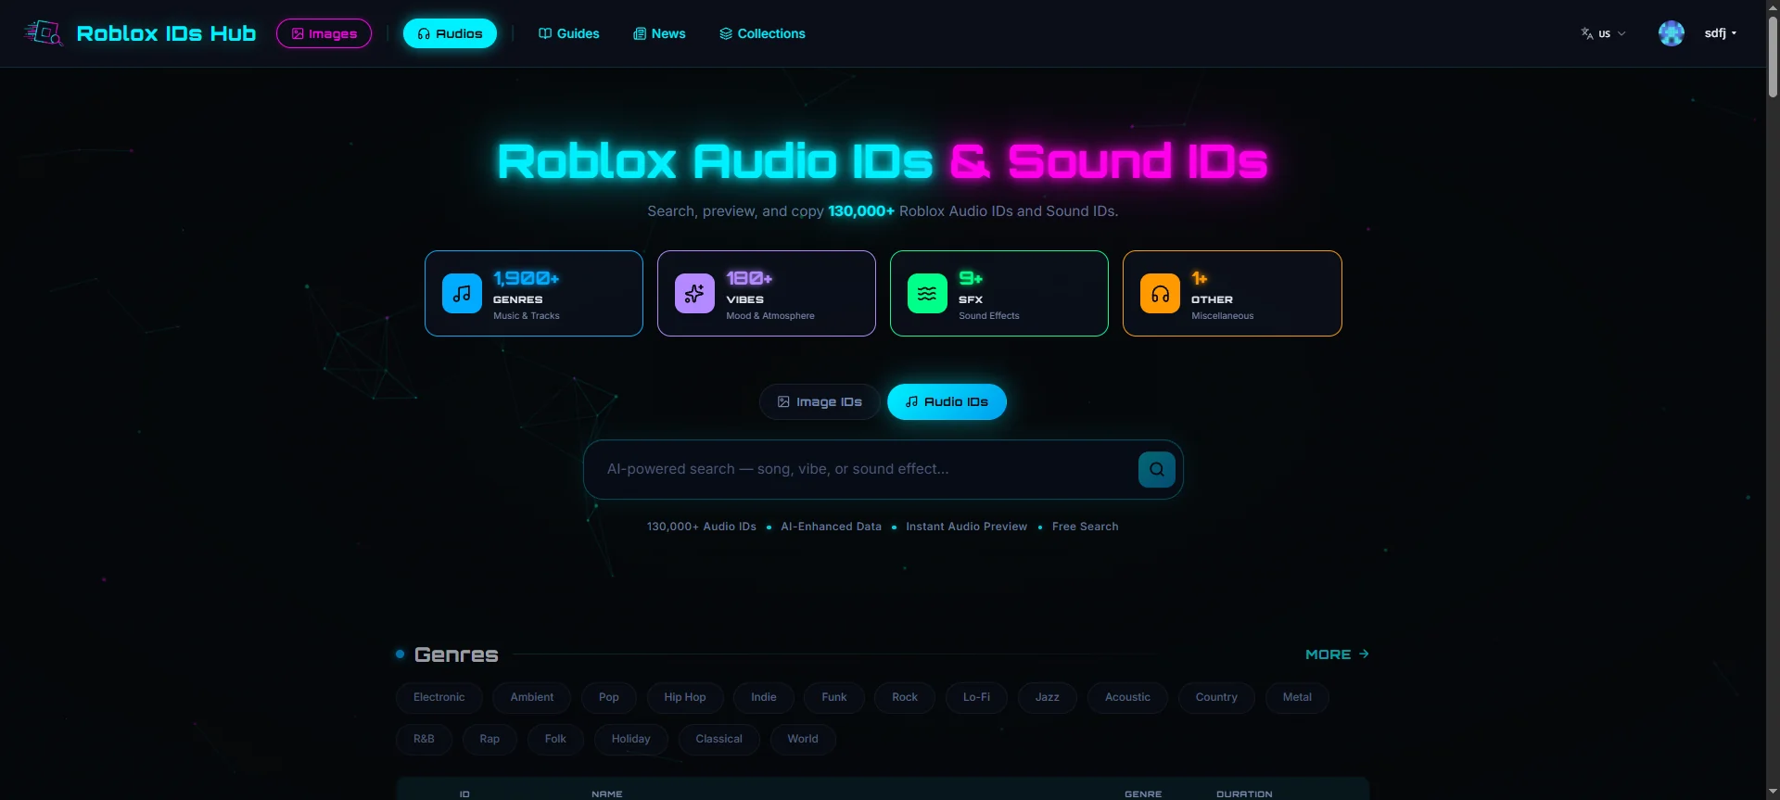Pick the Classical genre chip

coord(719,739)
